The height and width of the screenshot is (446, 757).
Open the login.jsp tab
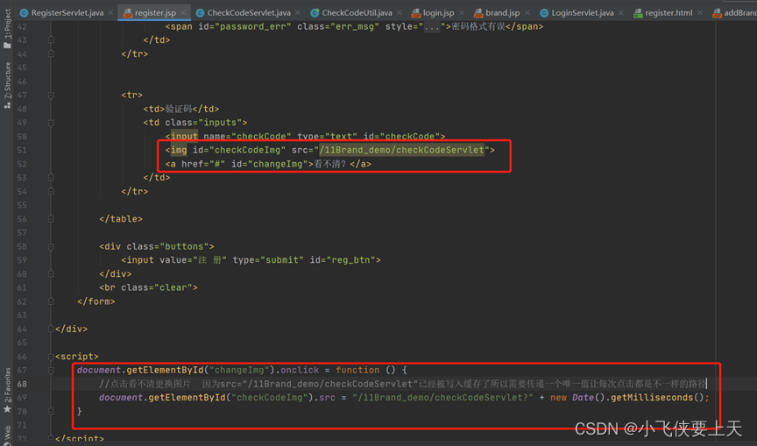(438, 12)
